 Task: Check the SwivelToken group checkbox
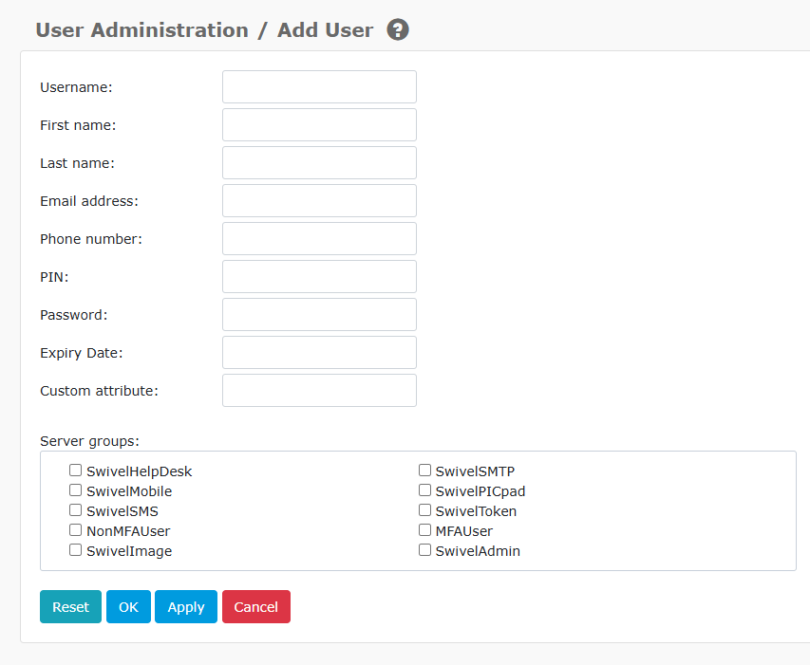click(x=424, y=509)
